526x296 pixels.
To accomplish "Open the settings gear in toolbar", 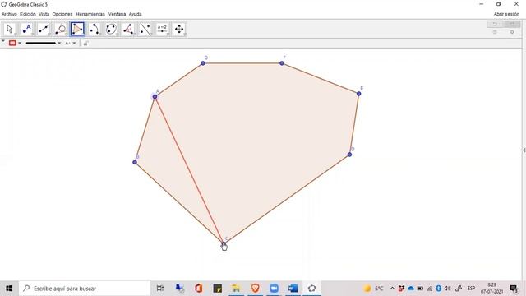I will (x=512, y=32).
